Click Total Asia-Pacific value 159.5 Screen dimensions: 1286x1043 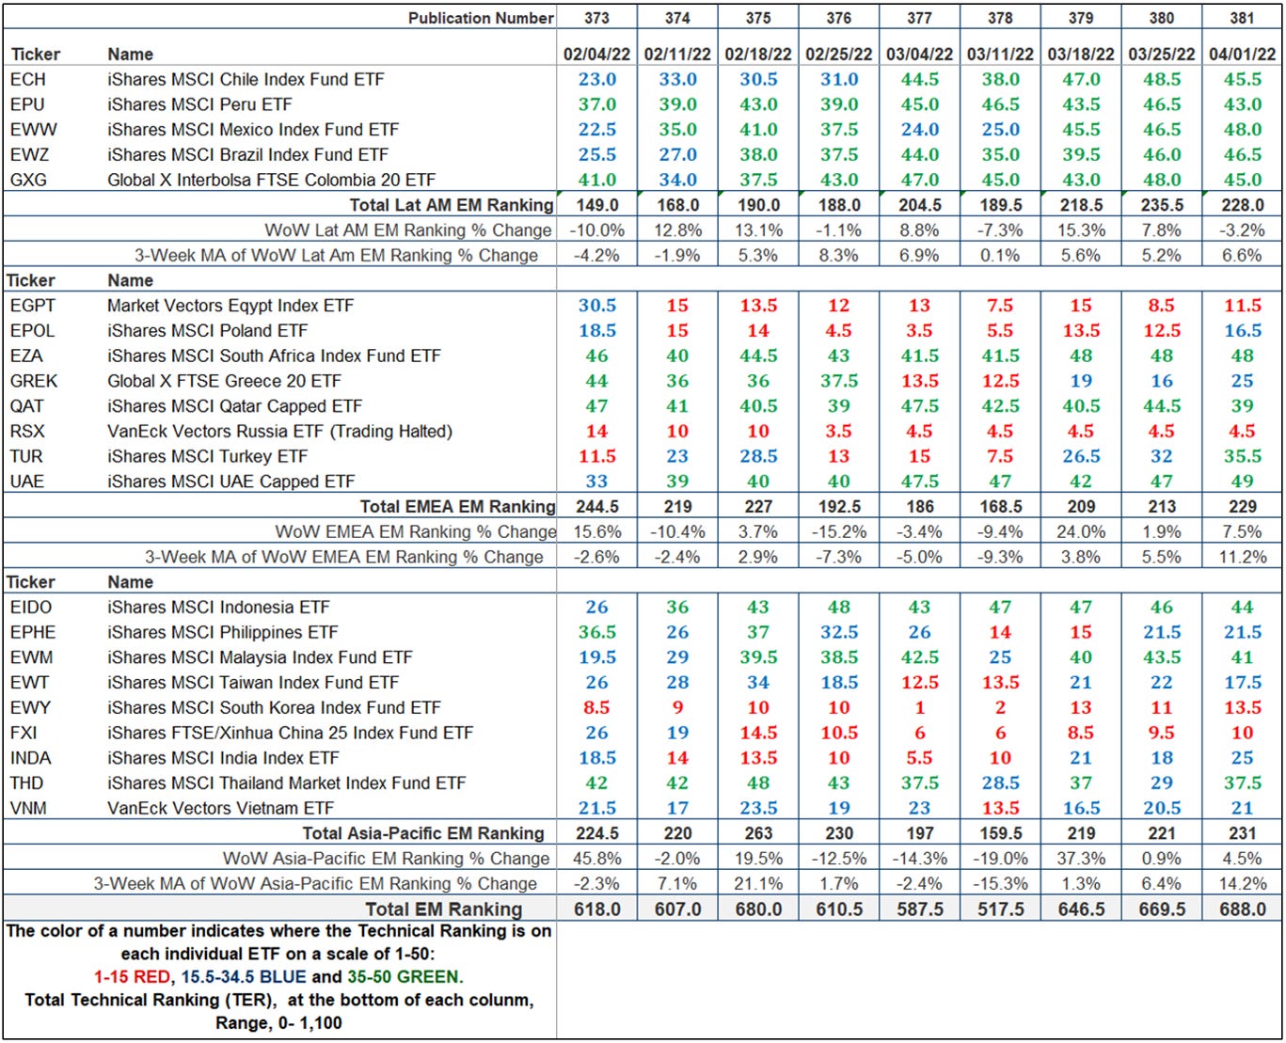click(1000, 833)
